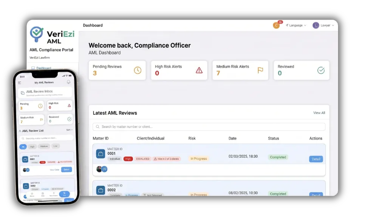Click the Pending Reviews summary card
The height and width of the screenshot is (219, 387).
[x=117, y=70]
